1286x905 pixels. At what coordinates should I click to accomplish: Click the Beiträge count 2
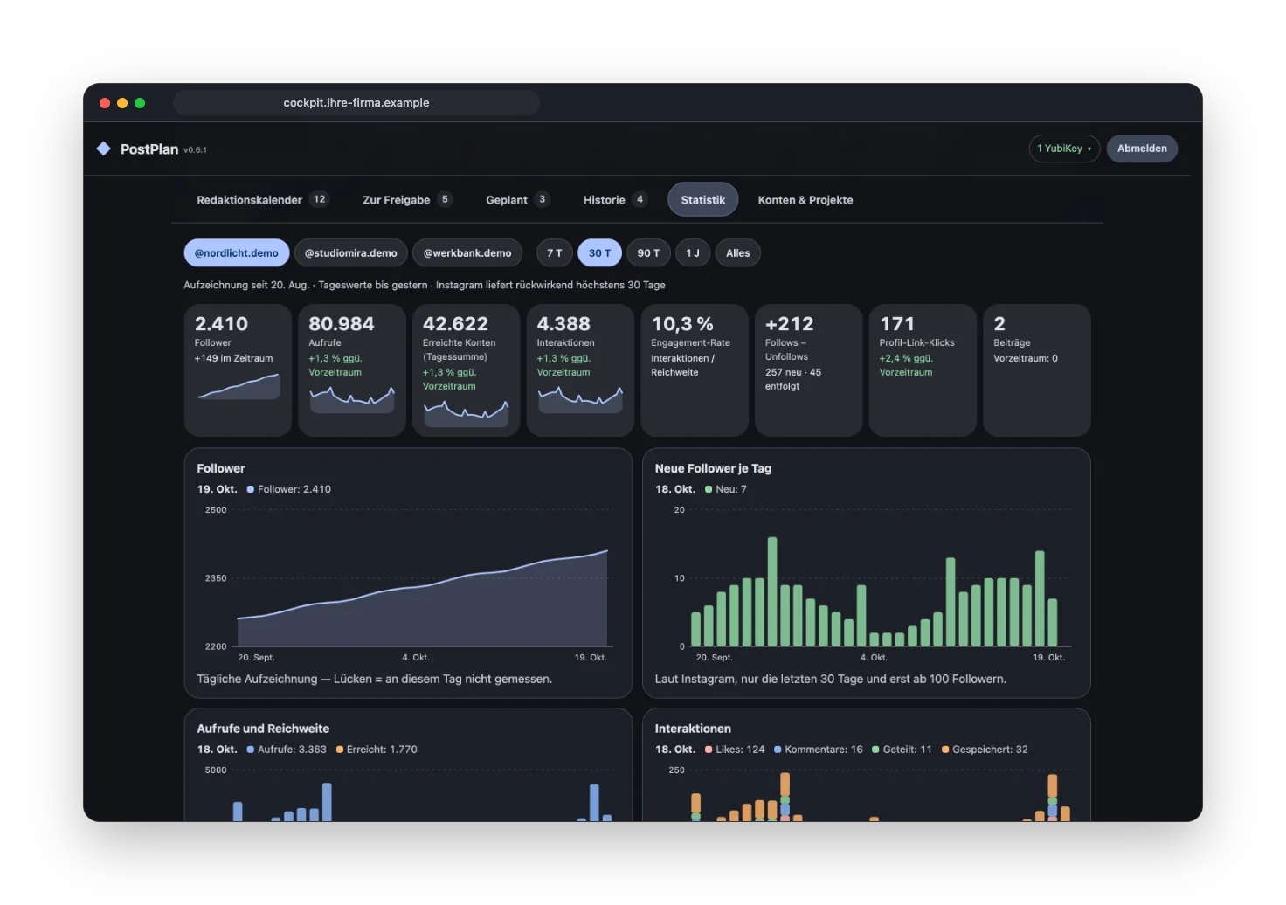pyautogui.click(x=999, y=324)
